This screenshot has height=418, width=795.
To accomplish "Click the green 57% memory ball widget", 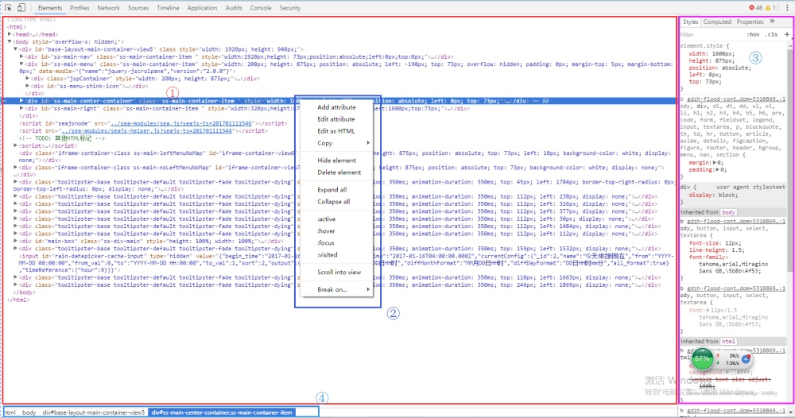I will click(702, 358).
